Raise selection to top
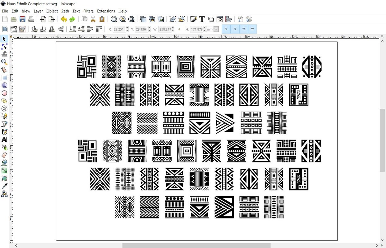 pyautogui.click(x=99, y=29)
